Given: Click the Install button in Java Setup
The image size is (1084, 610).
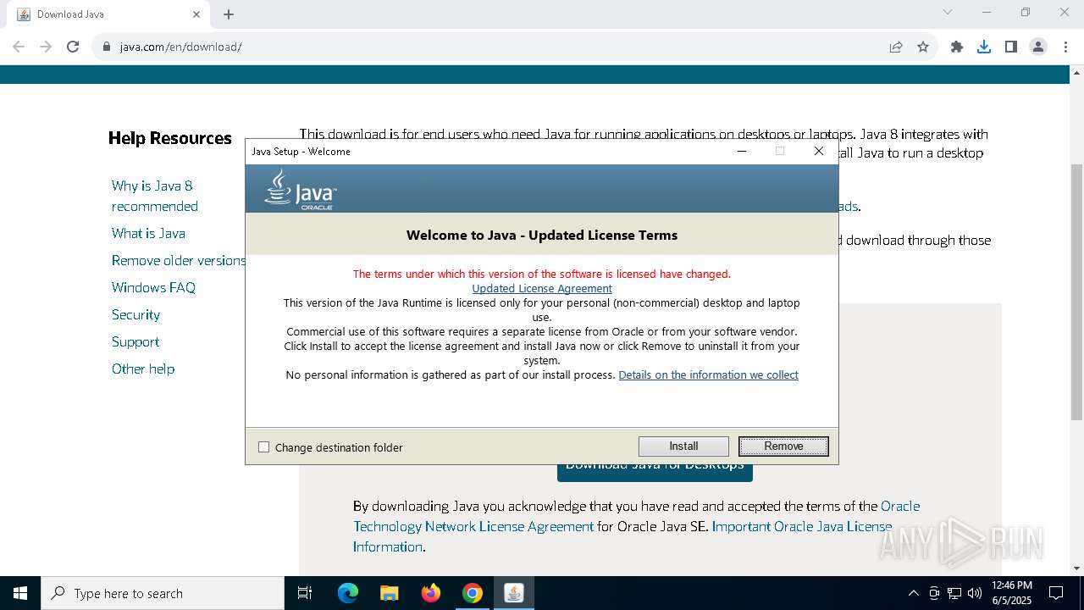Looking at the screenshot, I should (683, 446).
